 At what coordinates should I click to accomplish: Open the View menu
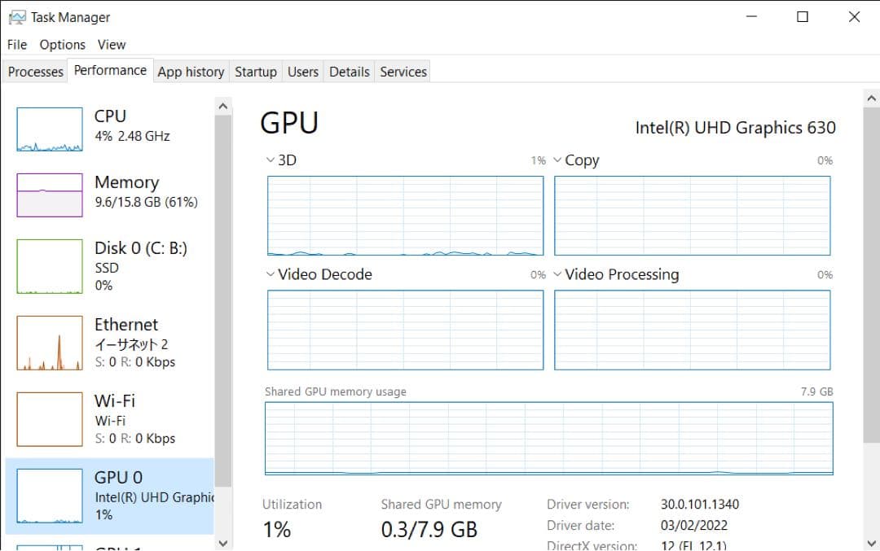coord(112,45)
